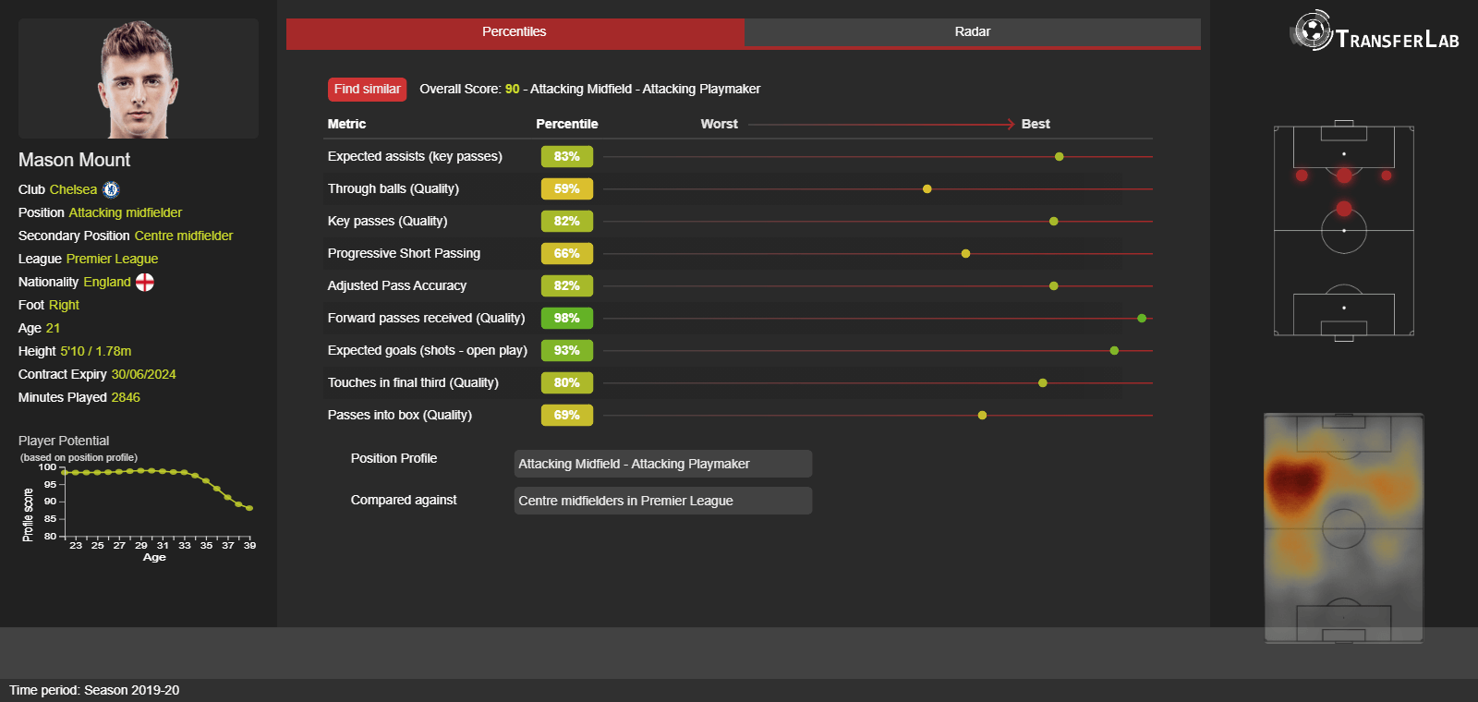
Task: Click the Expected assists percentile dot
Action: pos(1060,157)
